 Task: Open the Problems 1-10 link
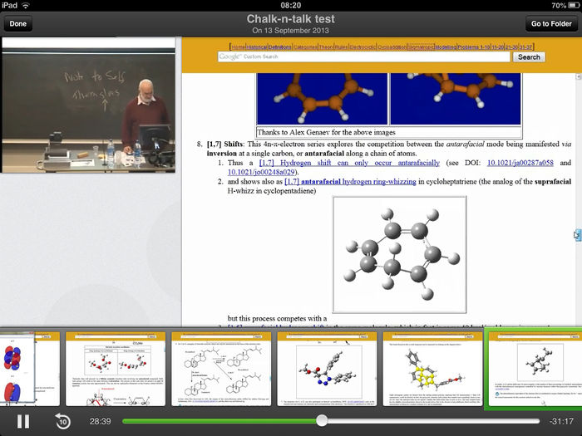(474, 47)
